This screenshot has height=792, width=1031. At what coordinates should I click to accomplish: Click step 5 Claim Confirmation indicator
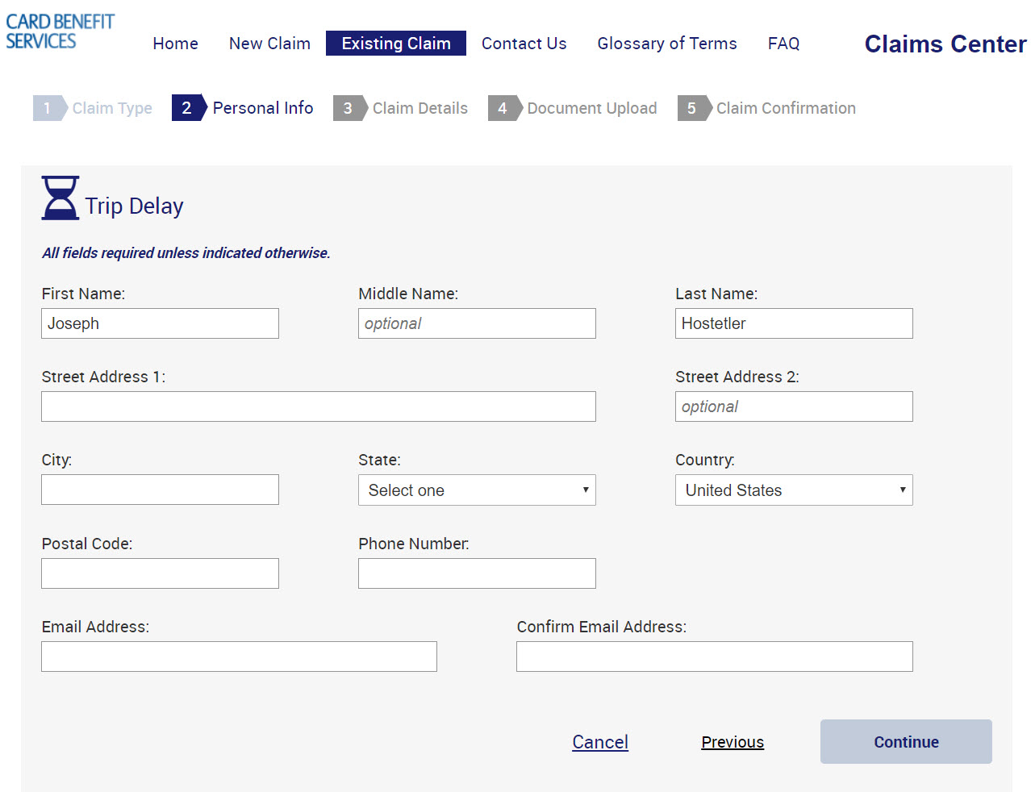coord(766,107)
